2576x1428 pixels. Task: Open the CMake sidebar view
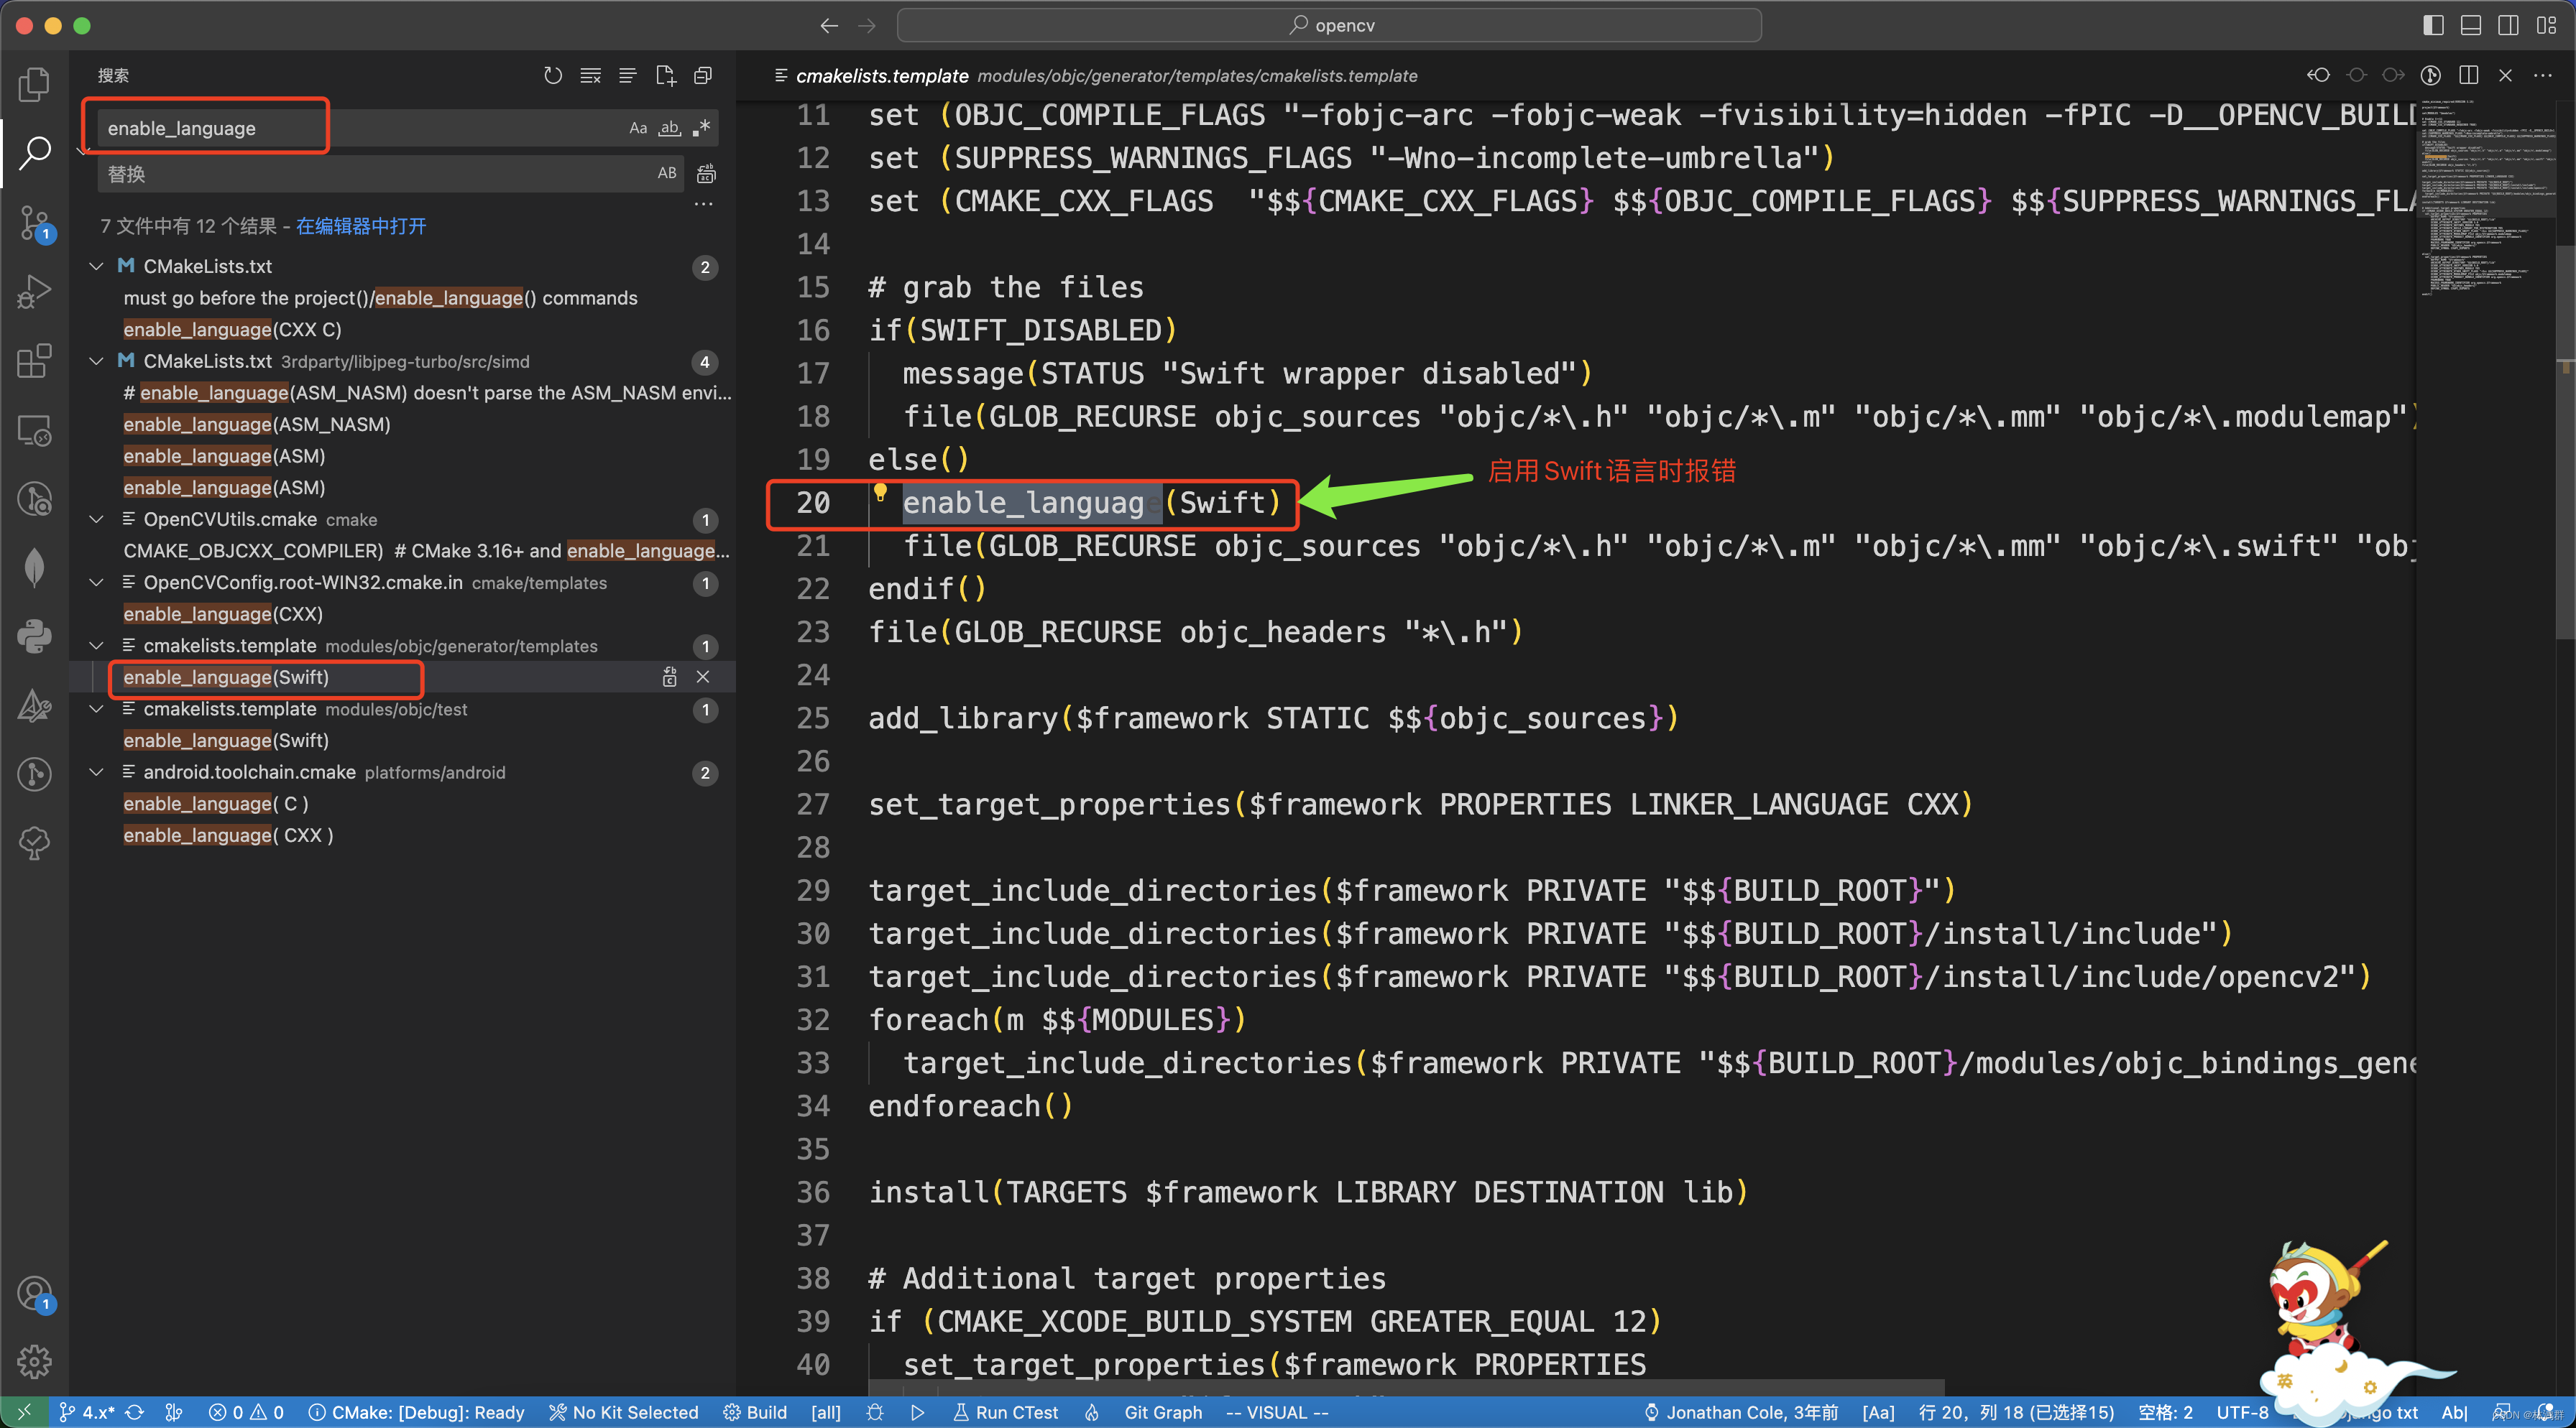pyautogui.click(x=34, y=705)
